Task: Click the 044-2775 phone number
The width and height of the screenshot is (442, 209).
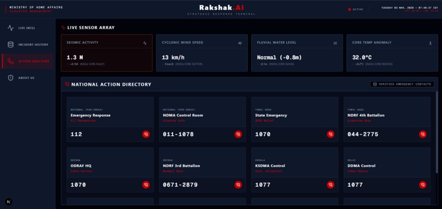Action: 363,134
